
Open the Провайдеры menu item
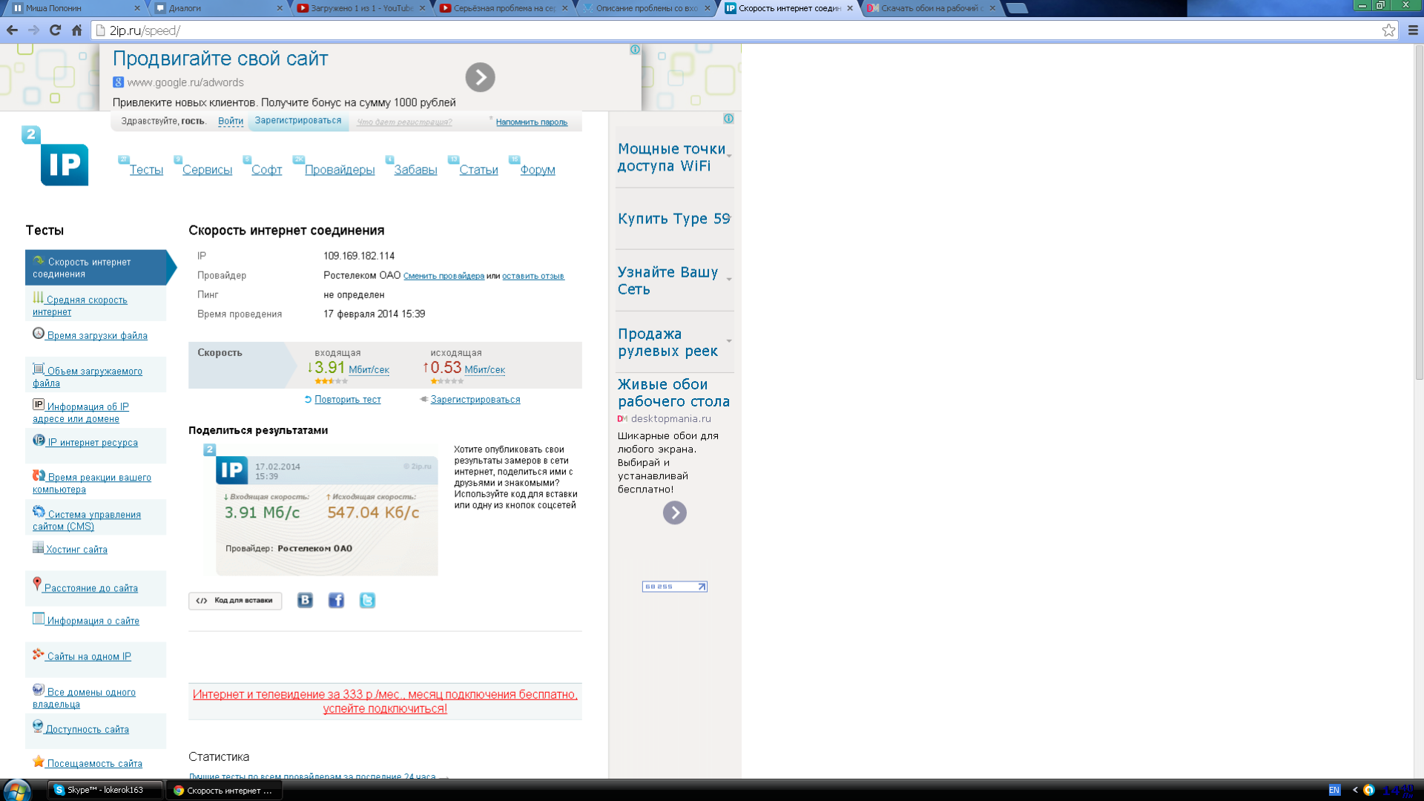(x=340, y=170)
